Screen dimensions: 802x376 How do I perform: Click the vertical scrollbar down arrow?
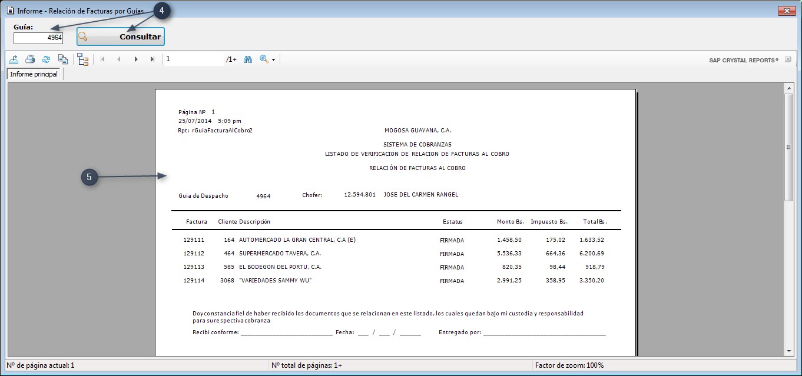click(x=789, y=351)
